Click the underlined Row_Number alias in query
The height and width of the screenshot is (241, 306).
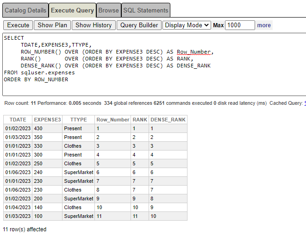click(x=194, y=52)
